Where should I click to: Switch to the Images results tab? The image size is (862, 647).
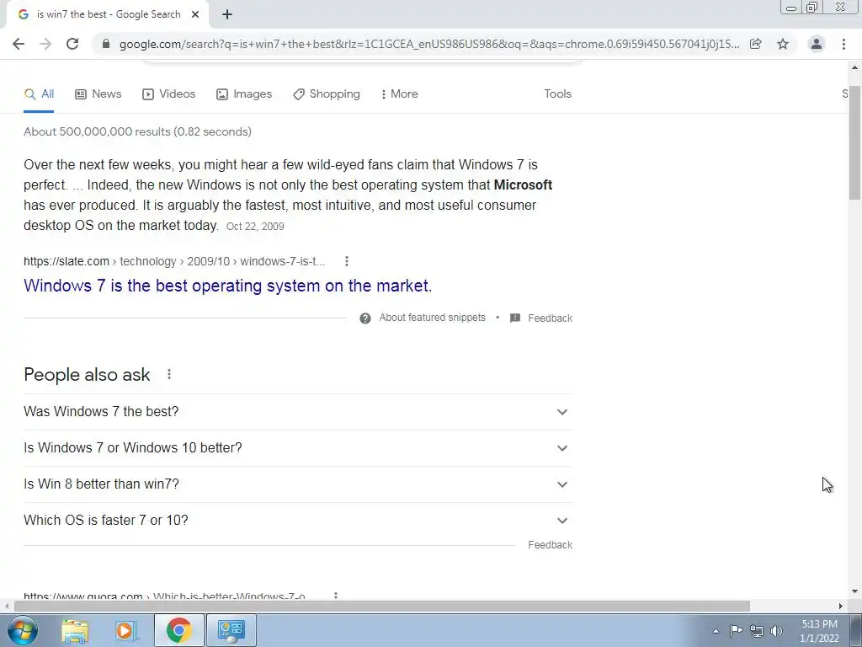(x=244, y=94)
